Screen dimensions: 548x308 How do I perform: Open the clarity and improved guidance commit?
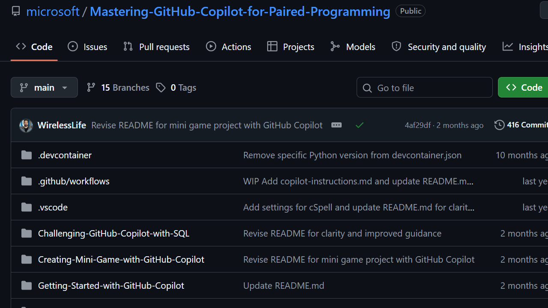pos(342,233)
